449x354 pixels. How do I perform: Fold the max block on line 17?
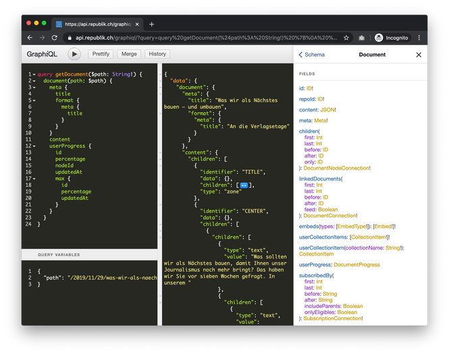[34, 178]
